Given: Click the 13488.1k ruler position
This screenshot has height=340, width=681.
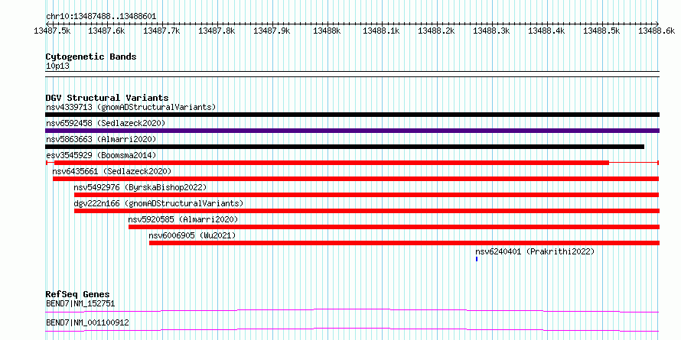Looking at the screenshot, I should tap(381, 31).
